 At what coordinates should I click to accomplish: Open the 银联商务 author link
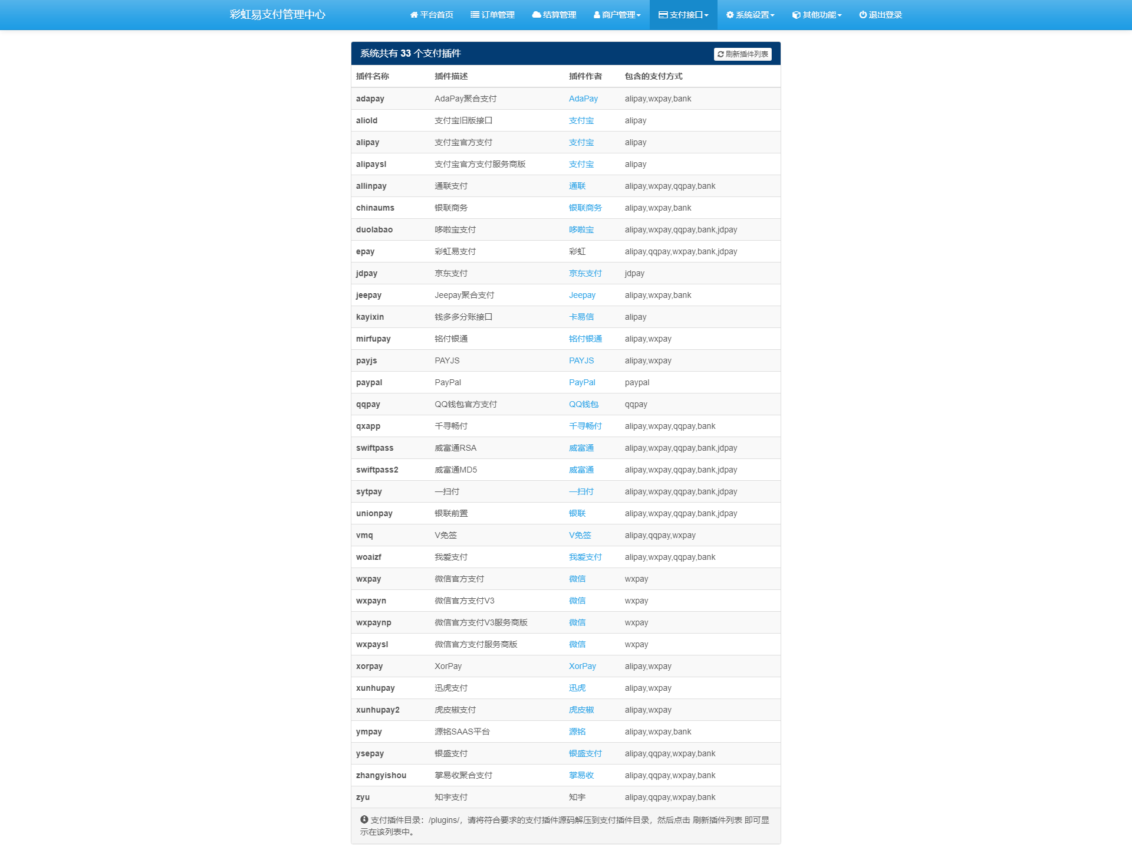585,208
